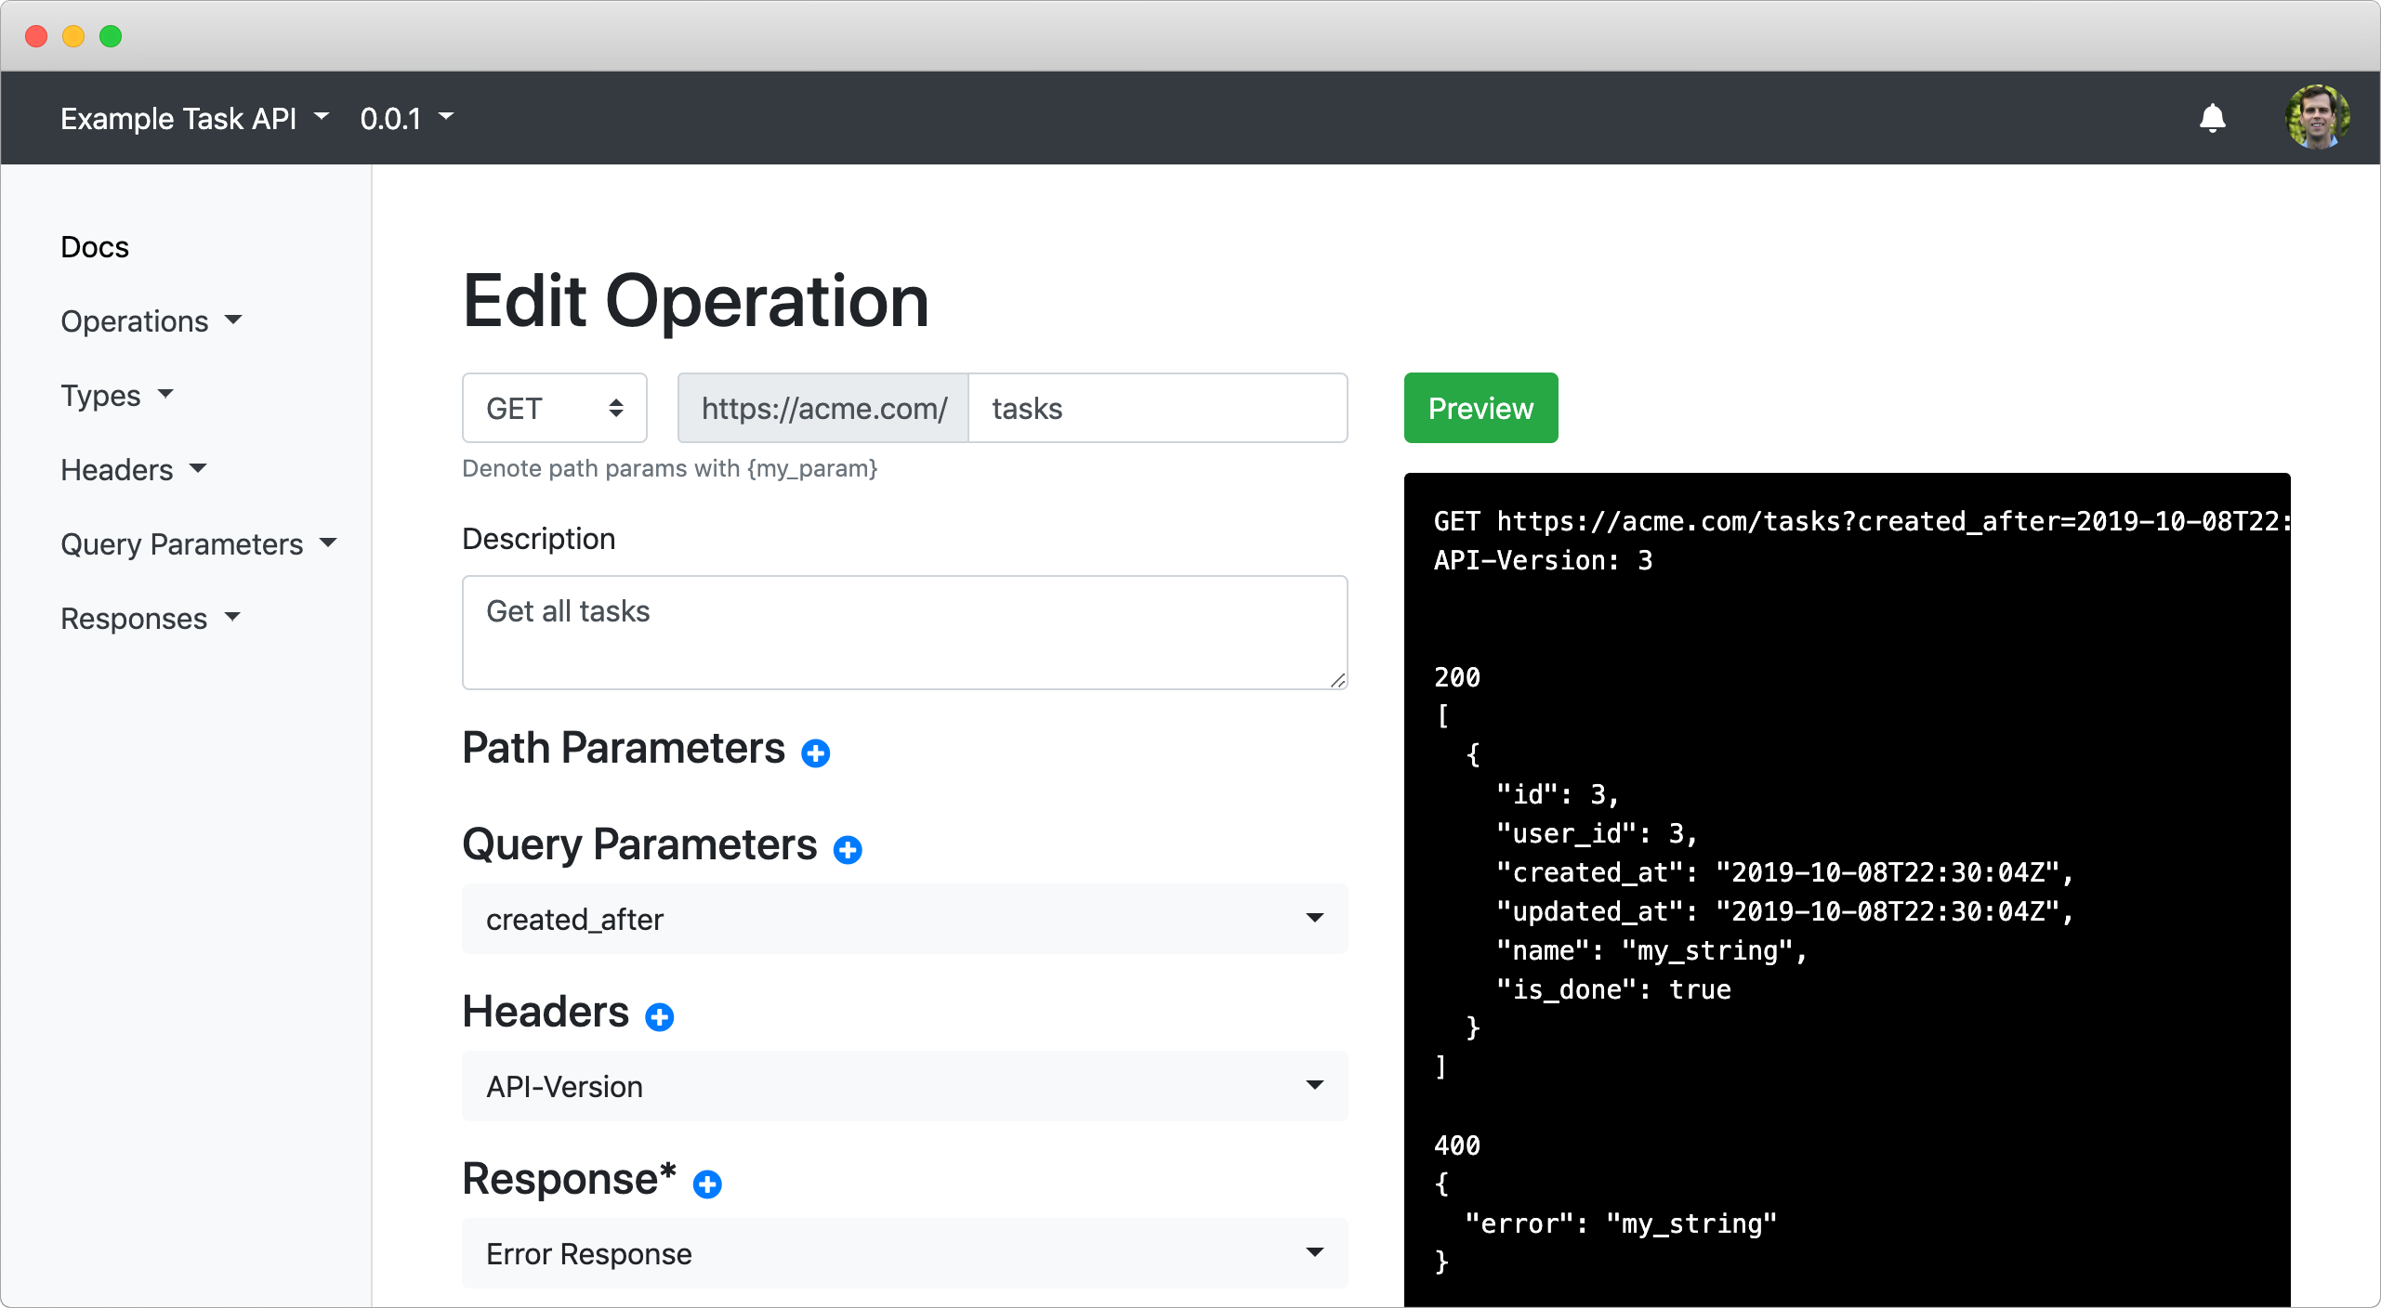
Task: Open the GET method selector
Action: point(554,408)
